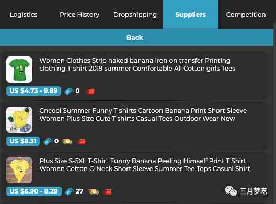Click the US $4.73 - 9.89 price badge
276x204 pixels.
[x=33, y=91]
